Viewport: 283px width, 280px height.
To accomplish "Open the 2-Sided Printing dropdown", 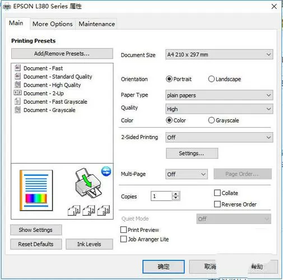I will click(x=219, y=137).
